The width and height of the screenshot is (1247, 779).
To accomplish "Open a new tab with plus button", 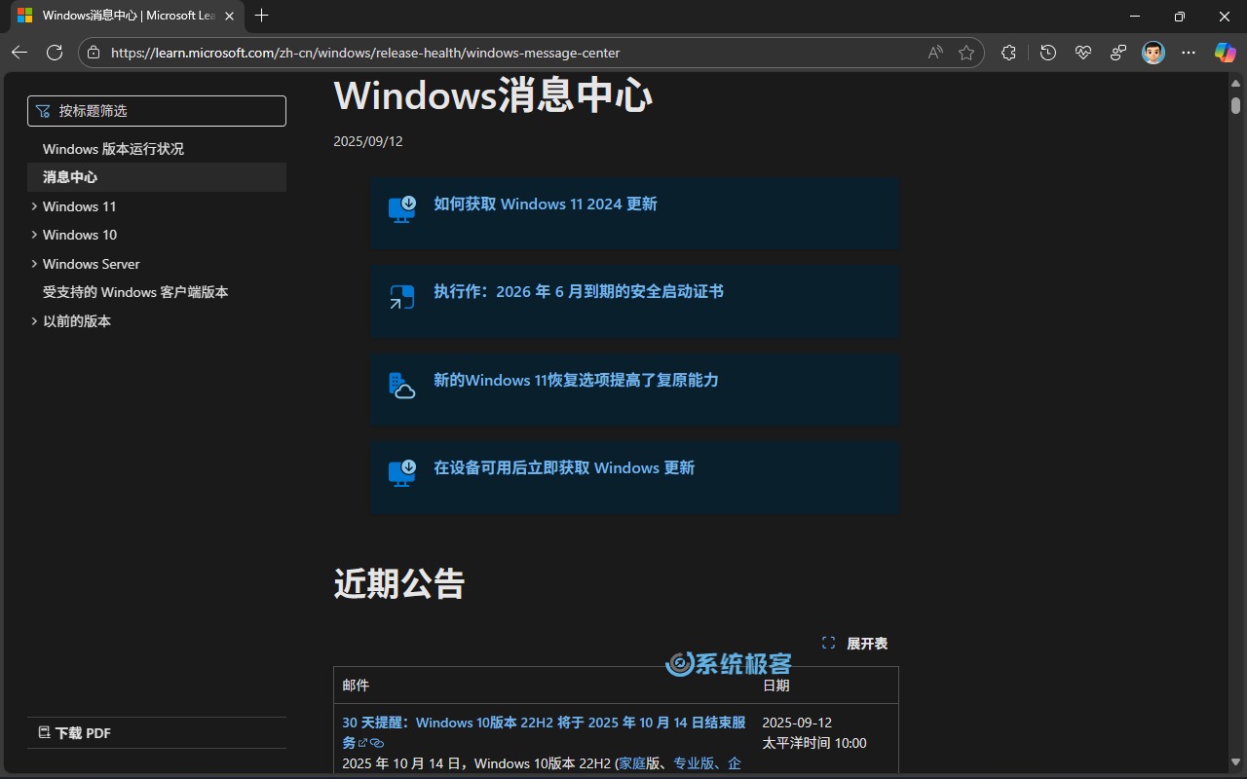I will 261,16.
